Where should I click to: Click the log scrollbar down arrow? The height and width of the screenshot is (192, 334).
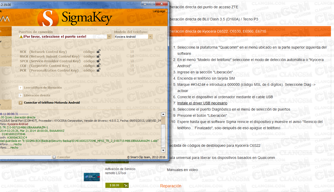coord(163,150)
